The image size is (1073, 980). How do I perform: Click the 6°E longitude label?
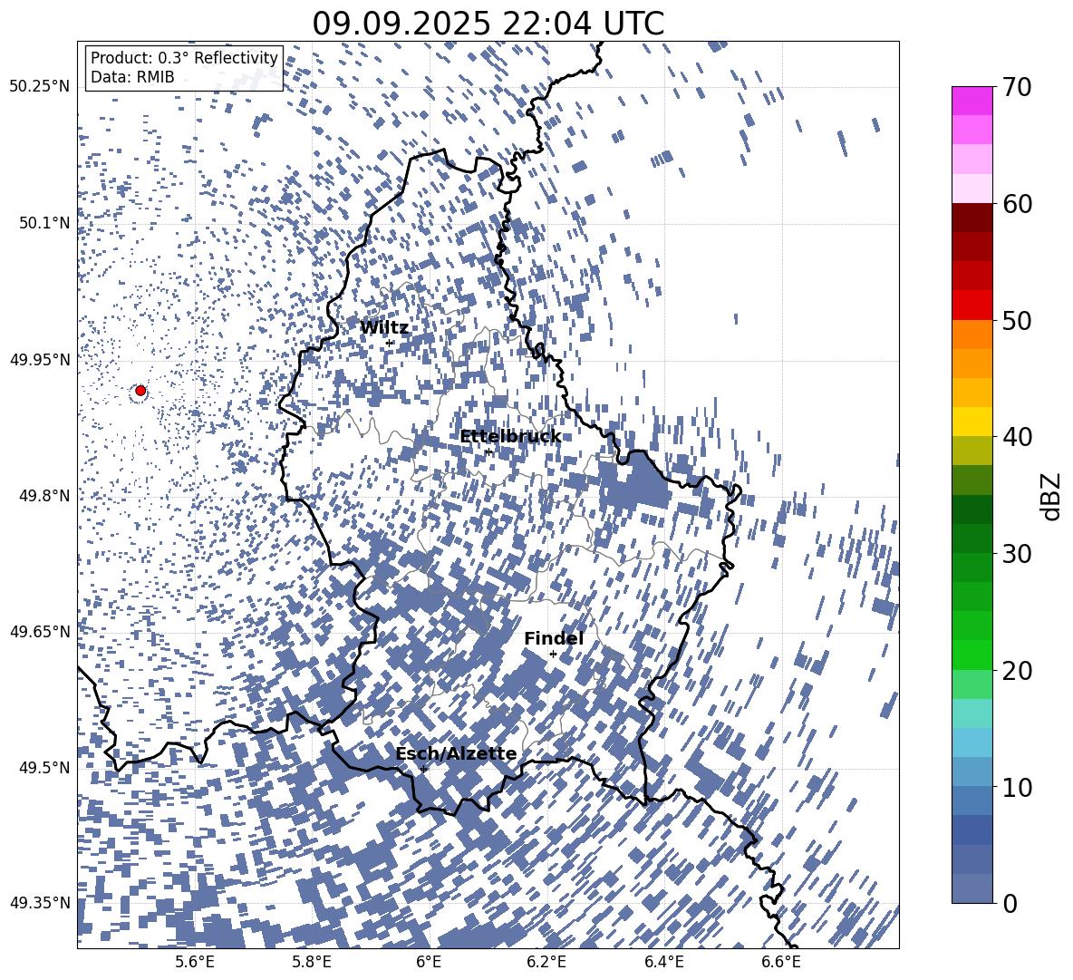pos(429,962)
